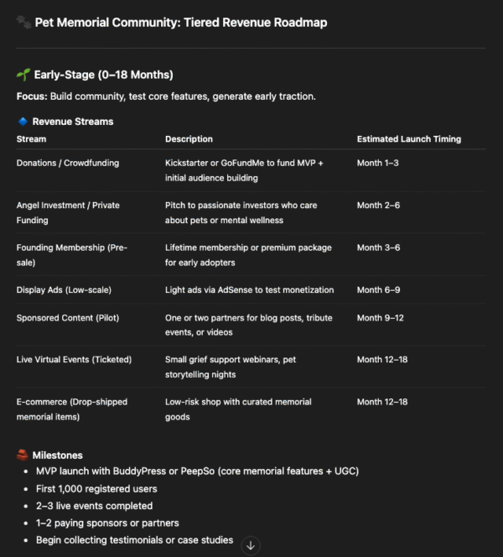Click the Display Ads (Low-scale) cell
This screenshot has height=557, width=503.
pos(64,290)
